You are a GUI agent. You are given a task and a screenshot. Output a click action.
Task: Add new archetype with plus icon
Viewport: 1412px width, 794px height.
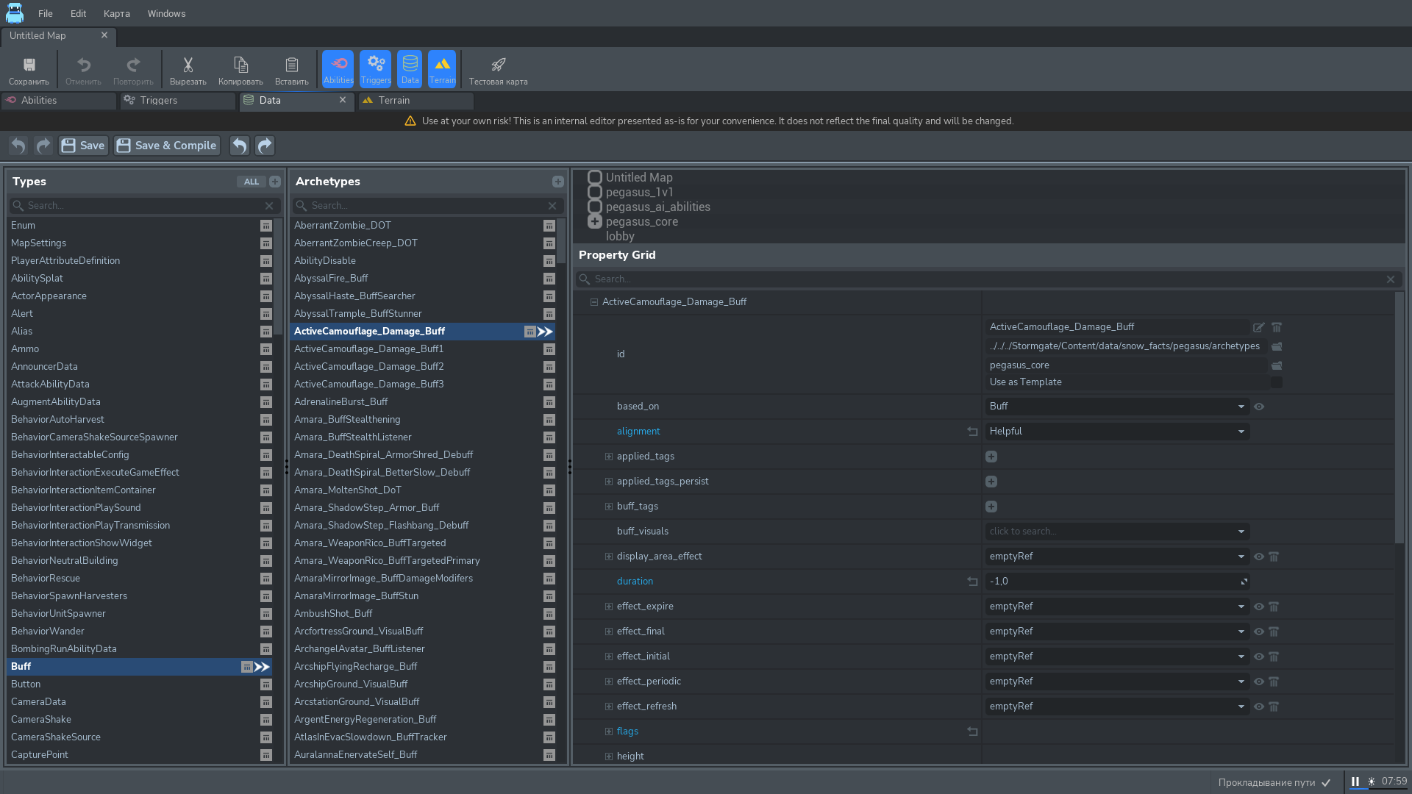click(x=557, y=182)
